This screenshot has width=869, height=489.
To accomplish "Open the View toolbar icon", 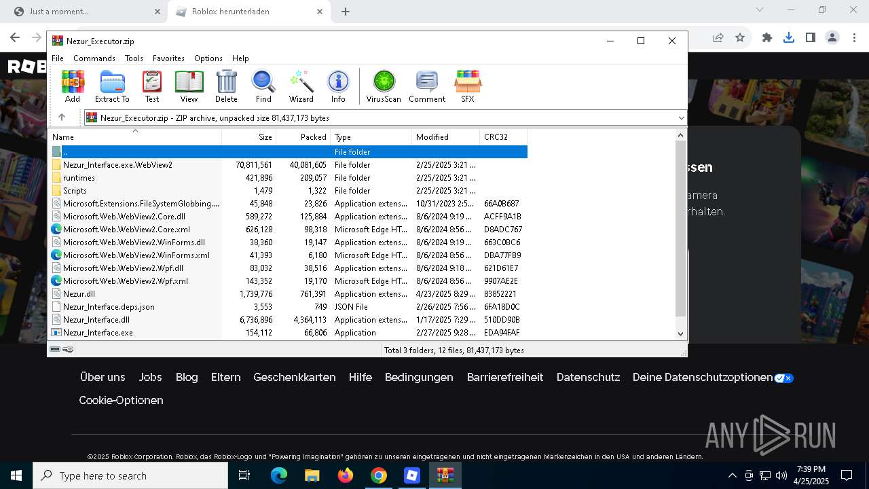I will [x=189, y=86].
